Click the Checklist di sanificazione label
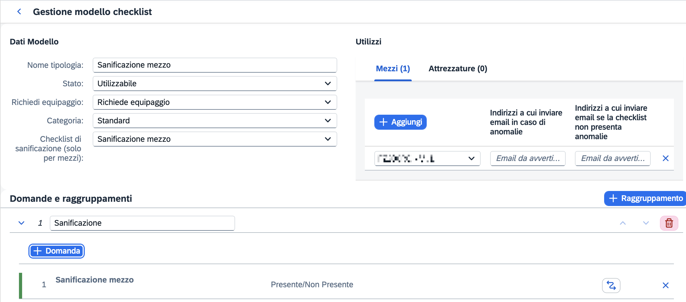The image size is (686, 302). [x=49, y=148]
